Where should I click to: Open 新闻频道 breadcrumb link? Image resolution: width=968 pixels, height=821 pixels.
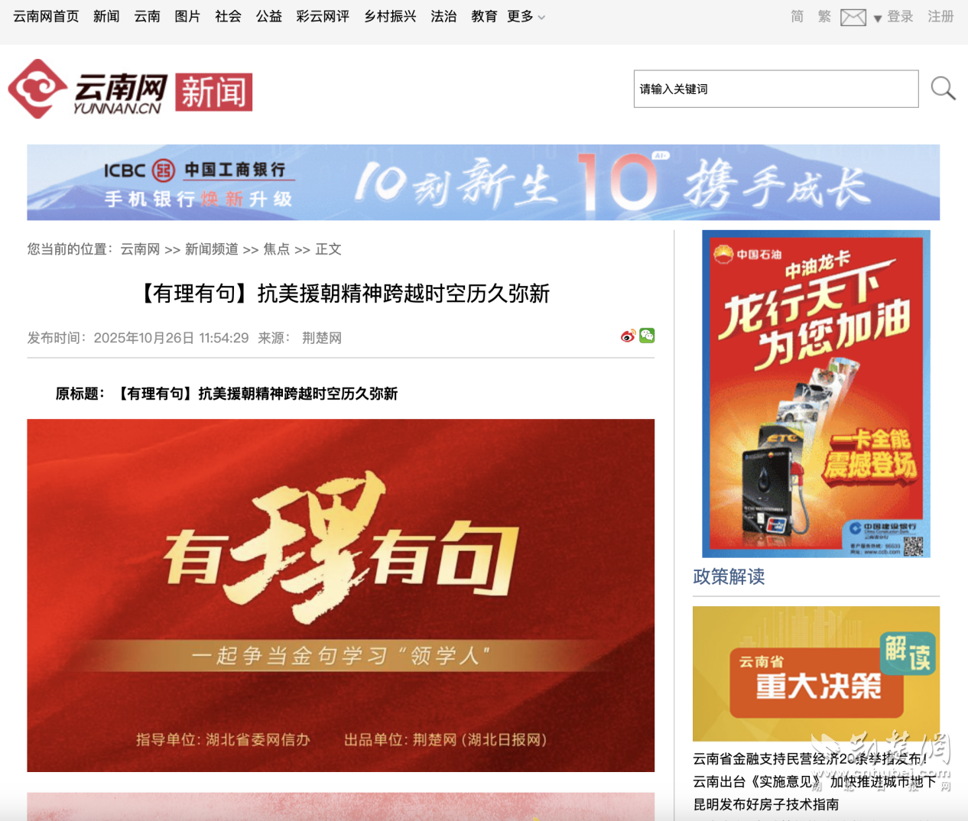click(x=211, y=249)
